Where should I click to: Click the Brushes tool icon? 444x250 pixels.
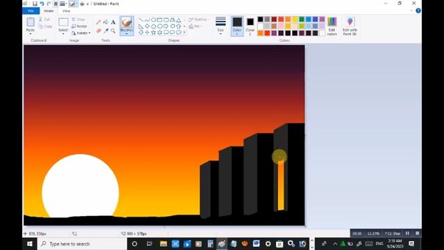point(126,22)
